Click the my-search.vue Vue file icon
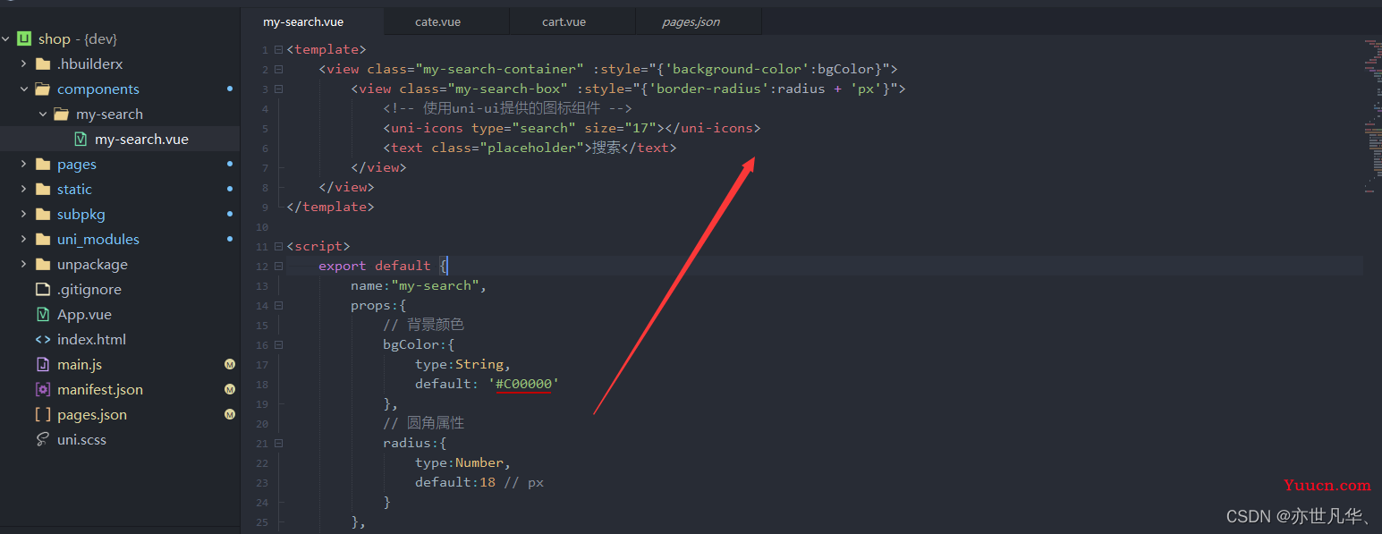Viewport: 1382px width, 534px height. point(81,139)
